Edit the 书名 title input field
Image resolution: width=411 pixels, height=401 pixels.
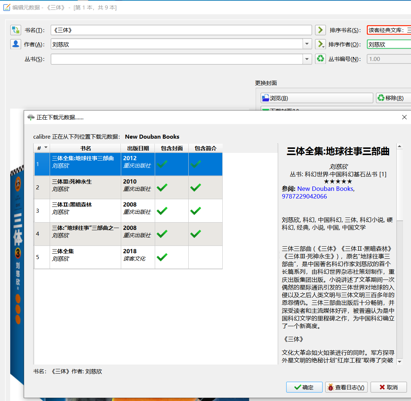(x=181, y=30)
